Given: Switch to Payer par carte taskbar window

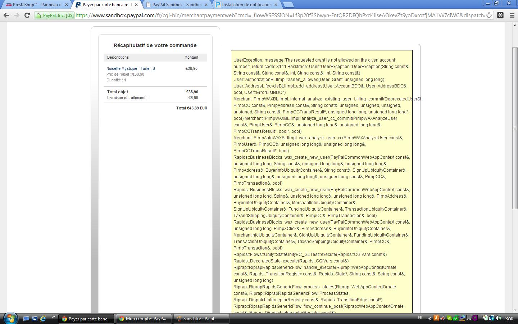Looking at the screenshot, I should click(x=86, y=319).
